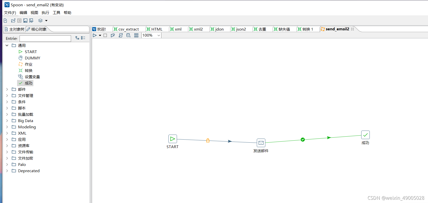428x203 pixels.
Task: Select the 成功 success node on canvas
Action: 365,135
